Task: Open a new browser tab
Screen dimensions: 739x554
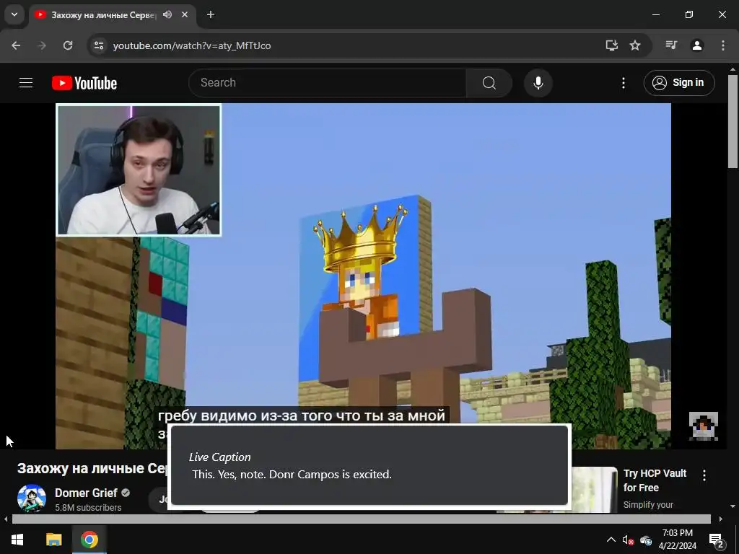Action: [211, 14]
